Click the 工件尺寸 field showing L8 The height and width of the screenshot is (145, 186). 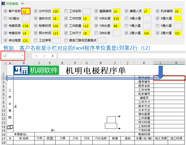pos(87,33)
